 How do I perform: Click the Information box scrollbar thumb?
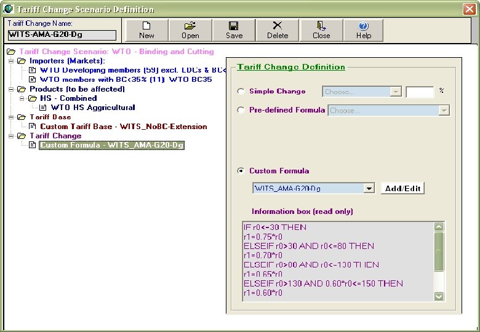(x=439, y=251)
